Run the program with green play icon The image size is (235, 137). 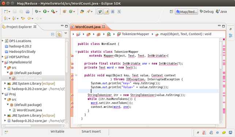[x=45, y=11]
